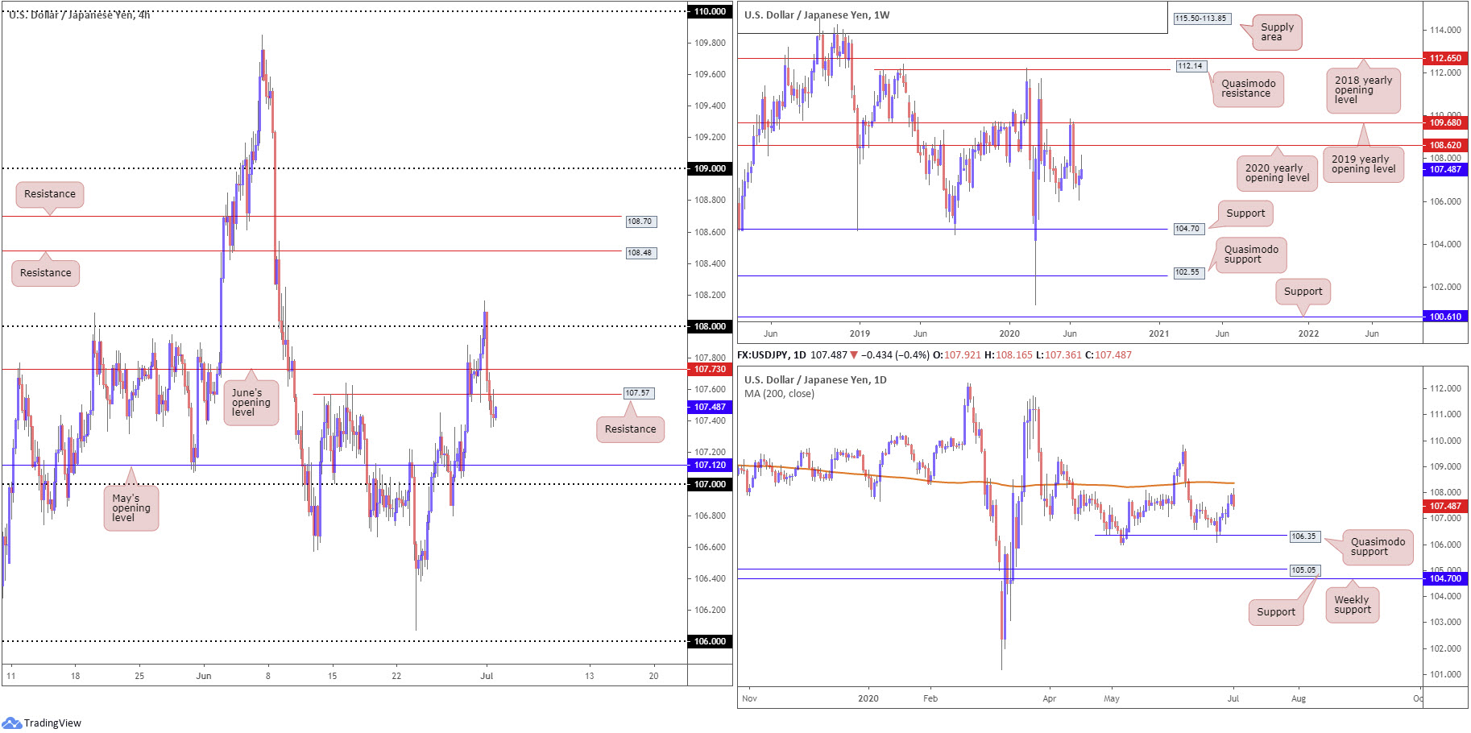This screenshot has width=1471, height=733.
Task: Click the 2020 yearly opening level callout
Action: tap(1277, 173)
